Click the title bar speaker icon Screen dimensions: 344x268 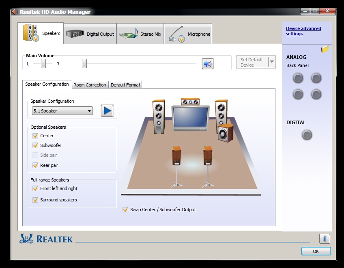pyautogui.click(x=15, y=12)
